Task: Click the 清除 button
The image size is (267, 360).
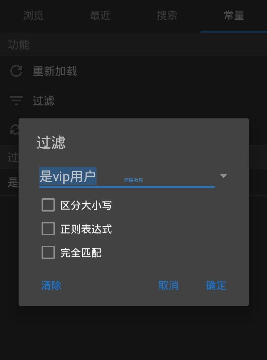Action: pos(51,286)
